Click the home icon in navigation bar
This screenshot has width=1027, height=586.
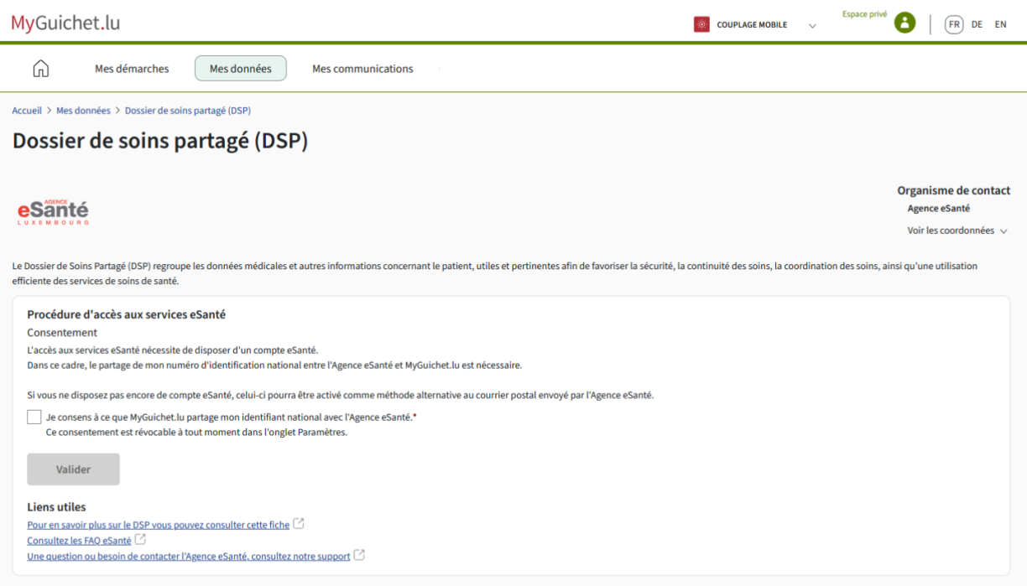pos(40,69)
